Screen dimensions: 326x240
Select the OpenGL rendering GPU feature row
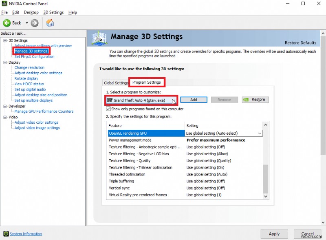[134, 133]
